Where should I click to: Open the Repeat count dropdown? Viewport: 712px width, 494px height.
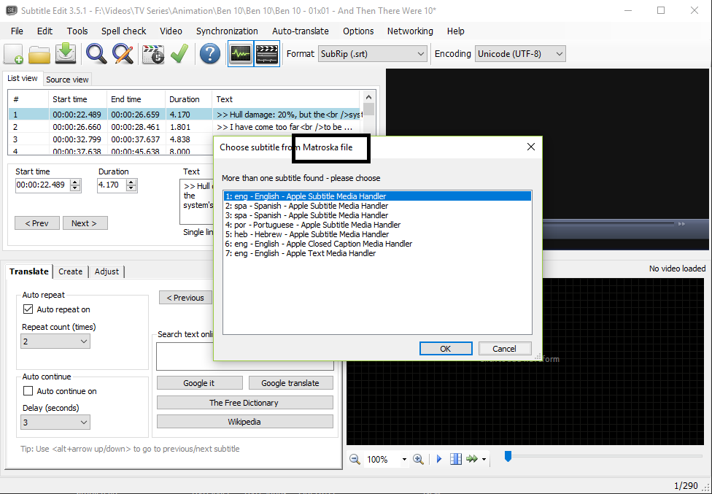click(55, 341)
